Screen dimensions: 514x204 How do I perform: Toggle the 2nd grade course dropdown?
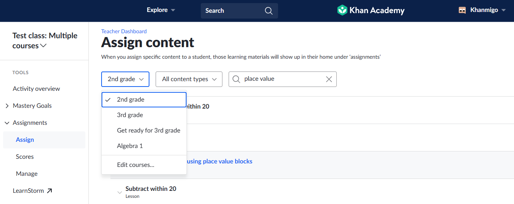tap(126, 79)
